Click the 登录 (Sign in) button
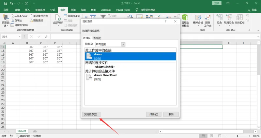 217,3
